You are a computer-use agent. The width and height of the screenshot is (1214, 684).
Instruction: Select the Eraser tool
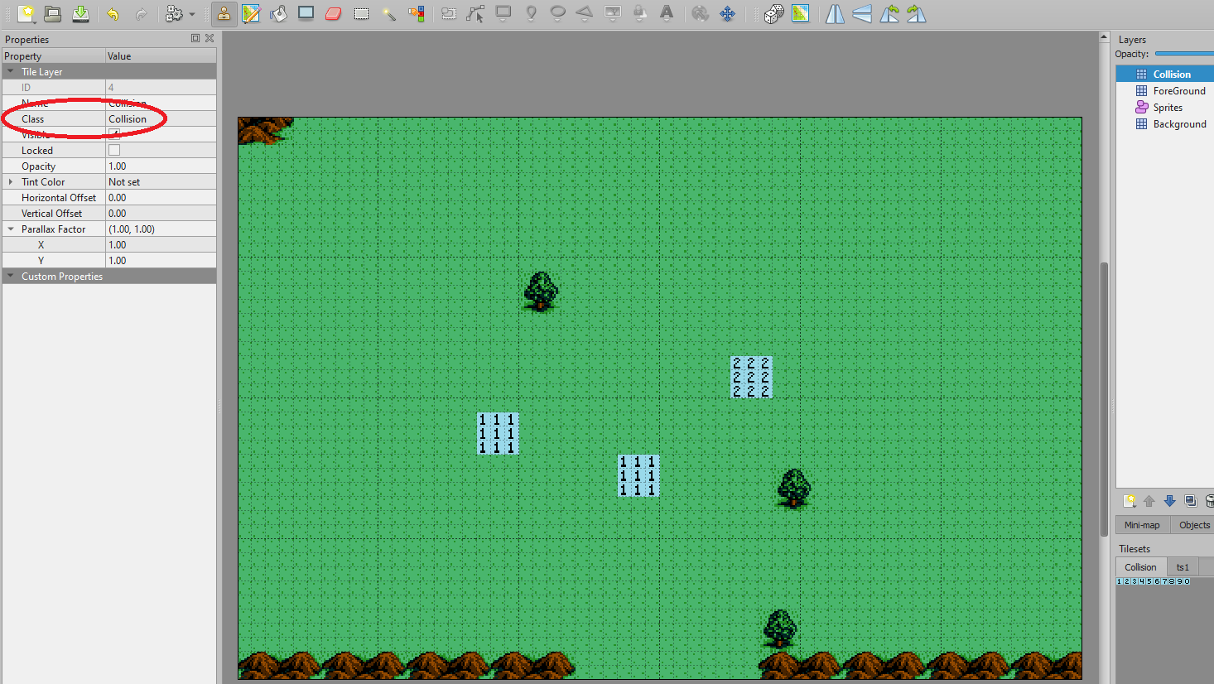click(334, 14)
